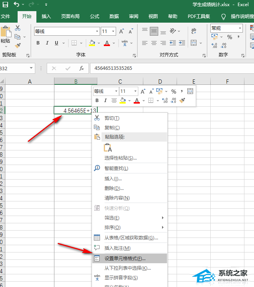Click the formula bar value field
This screenshot has width=254, height=287.
coord(172,68)
